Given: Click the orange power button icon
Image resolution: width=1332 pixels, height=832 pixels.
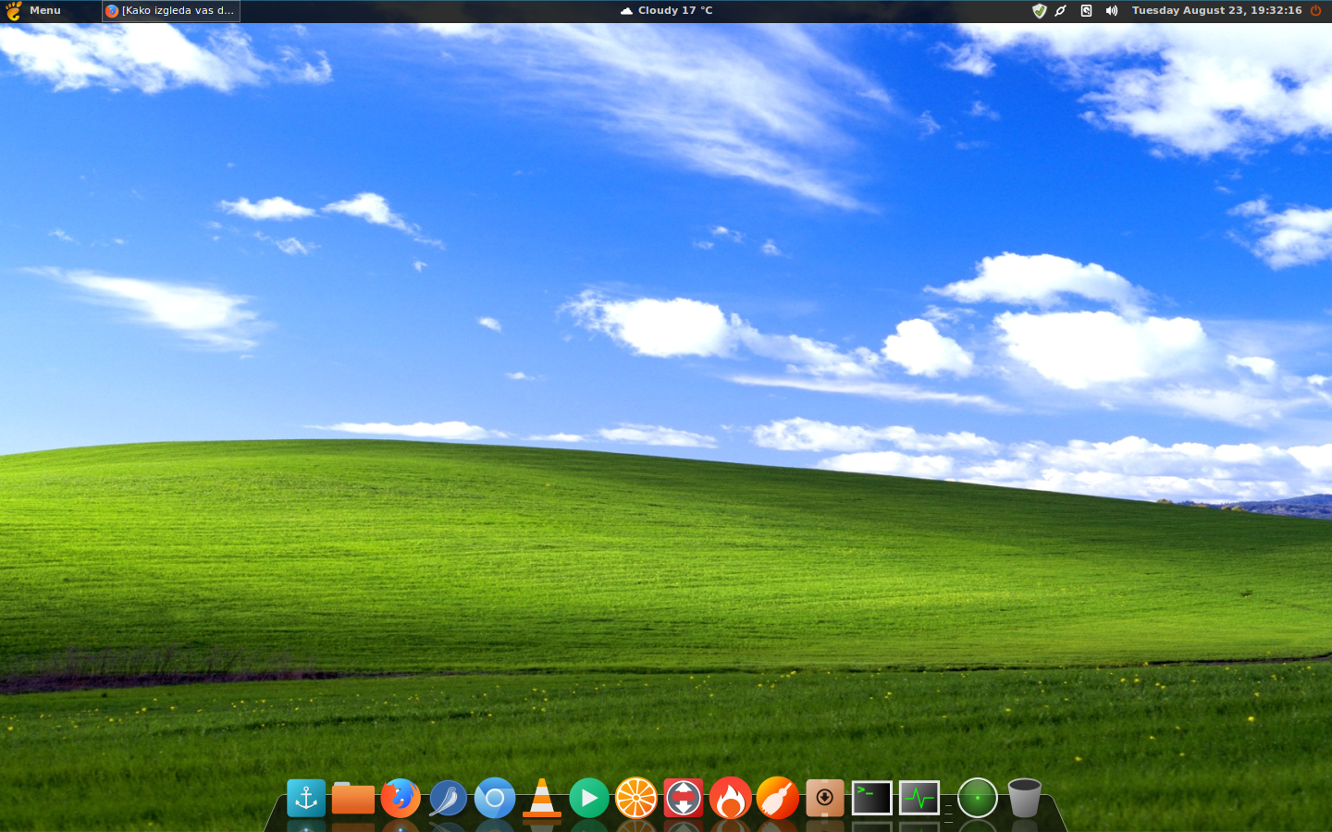Looking at the screenshot, I should click(x=1315, y=11).
